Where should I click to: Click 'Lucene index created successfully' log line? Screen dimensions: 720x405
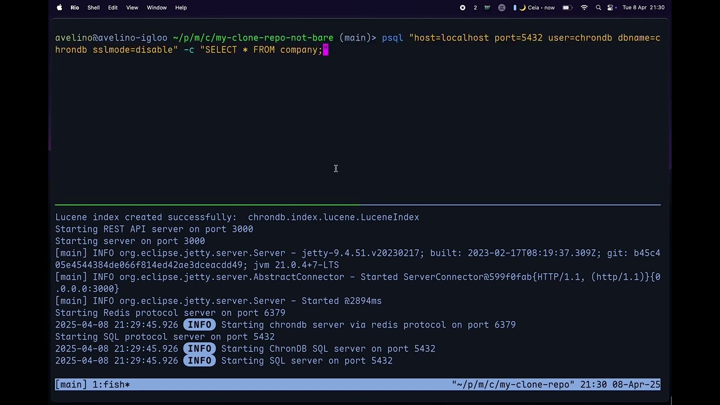(237, 217)
